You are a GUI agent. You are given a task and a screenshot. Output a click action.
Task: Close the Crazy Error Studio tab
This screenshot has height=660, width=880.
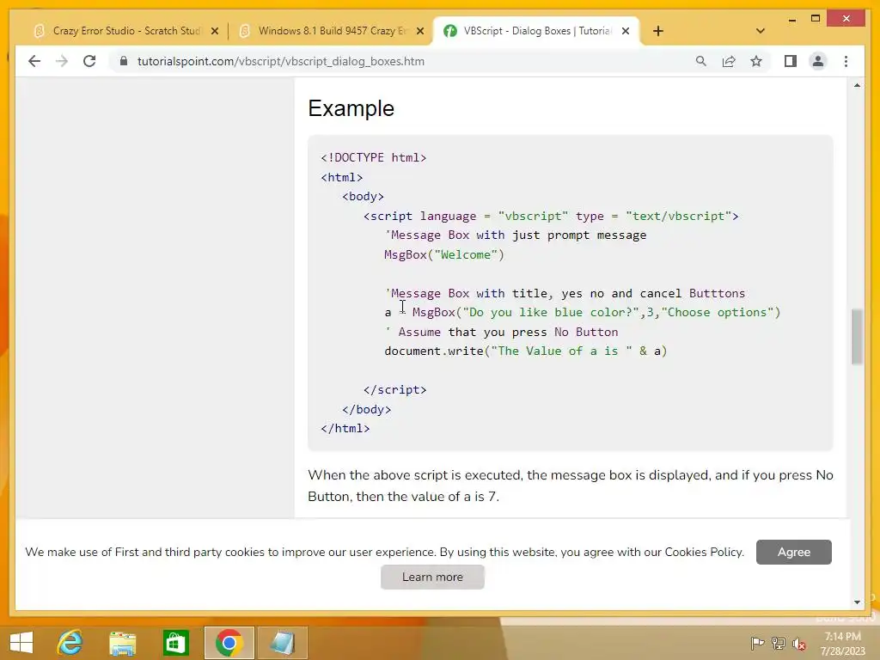point(214,31)
